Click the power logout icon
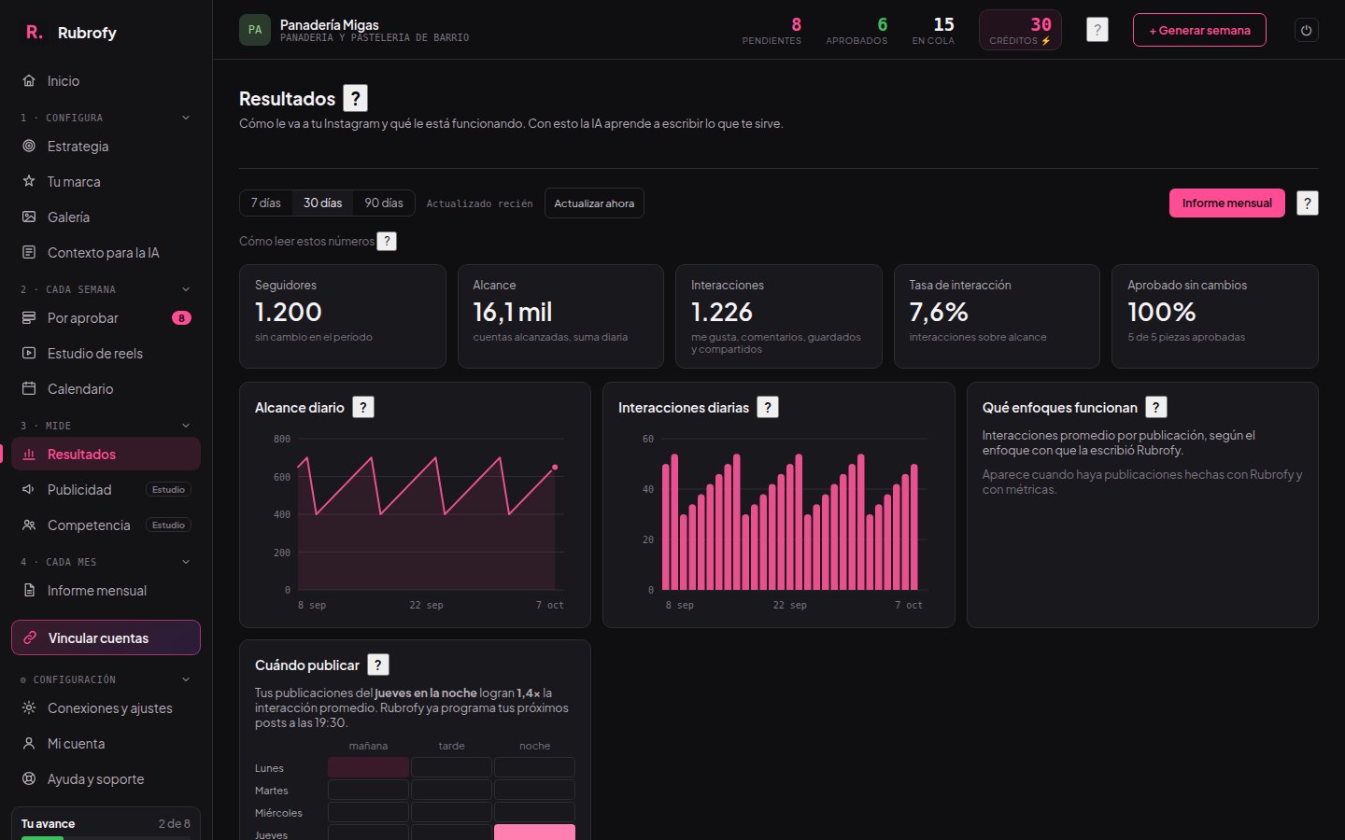Screen dimensions: 1345x840 click(x=1307, y=30)
